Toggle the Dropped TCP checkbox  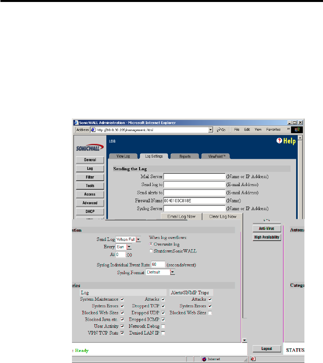tap(163, 306)
